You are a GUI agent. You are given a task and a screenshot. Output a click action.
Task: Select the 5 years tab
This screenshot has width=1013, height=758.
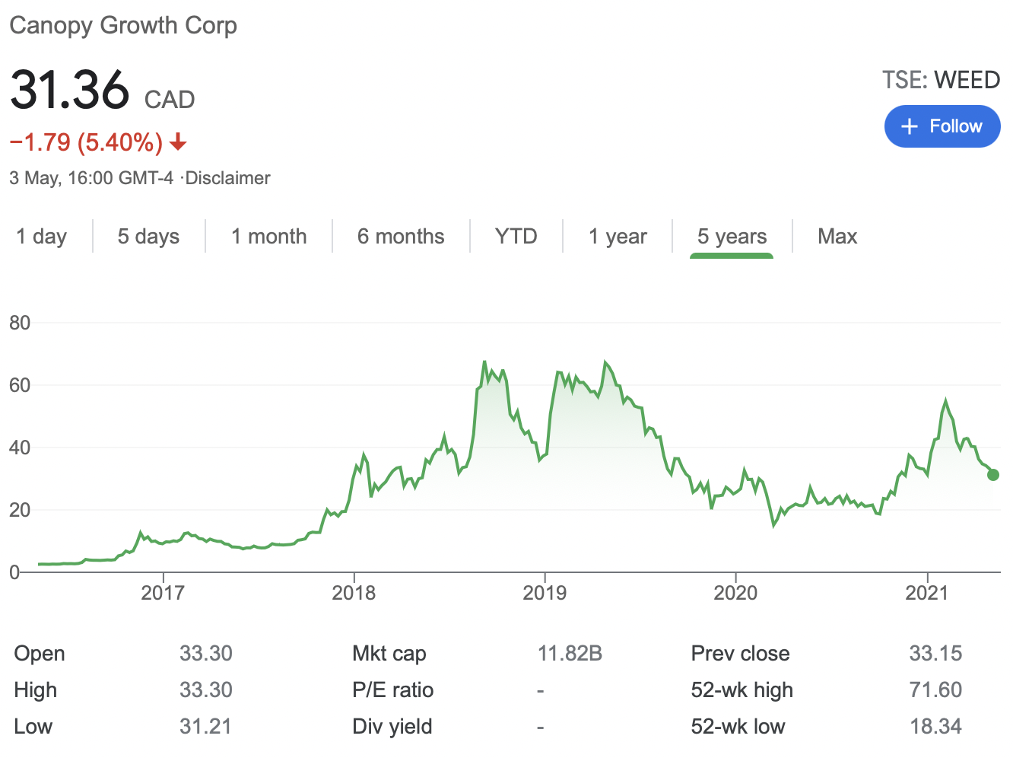[732, 237]
